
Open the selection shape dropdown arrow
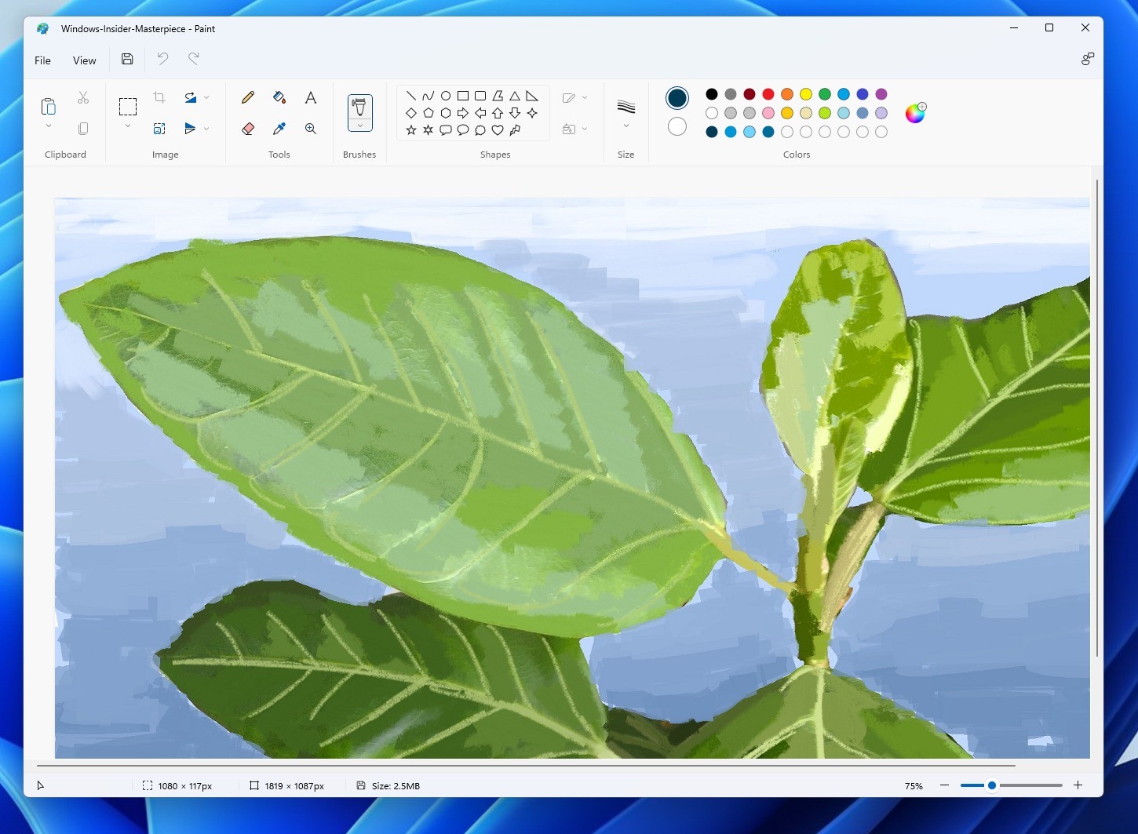(x=128, y=126)
